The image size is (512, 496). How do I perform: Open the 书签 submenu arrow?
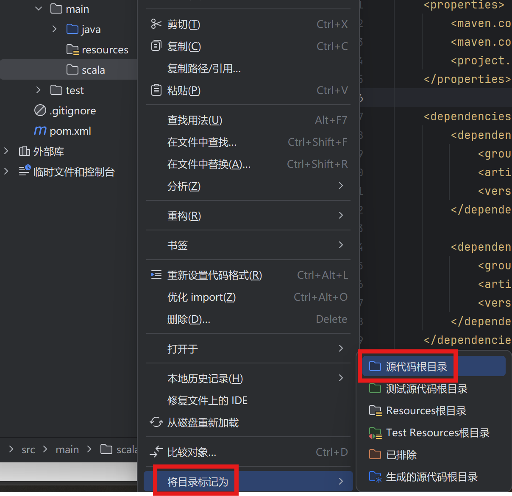click(341, 245)
